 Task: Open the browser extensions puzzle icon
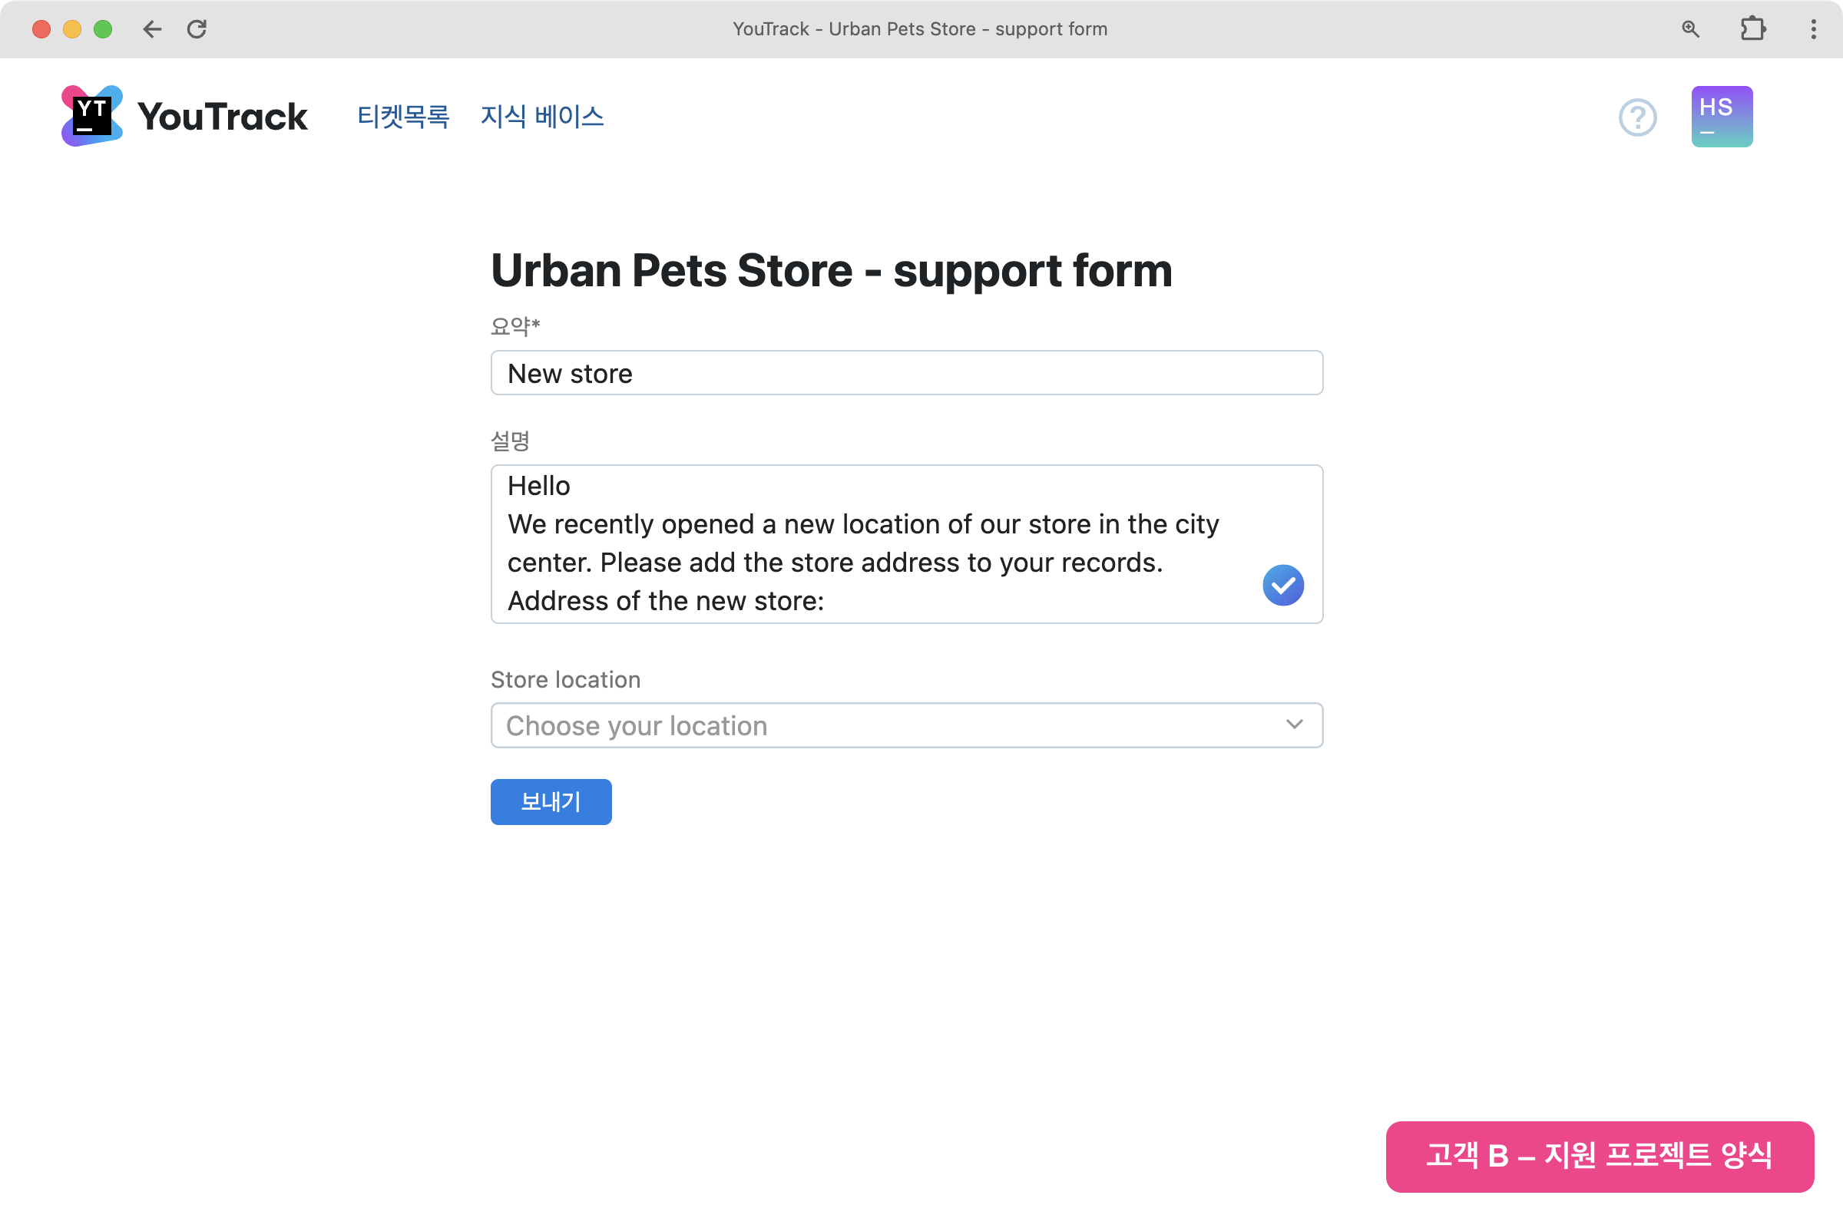[1752, 29]
